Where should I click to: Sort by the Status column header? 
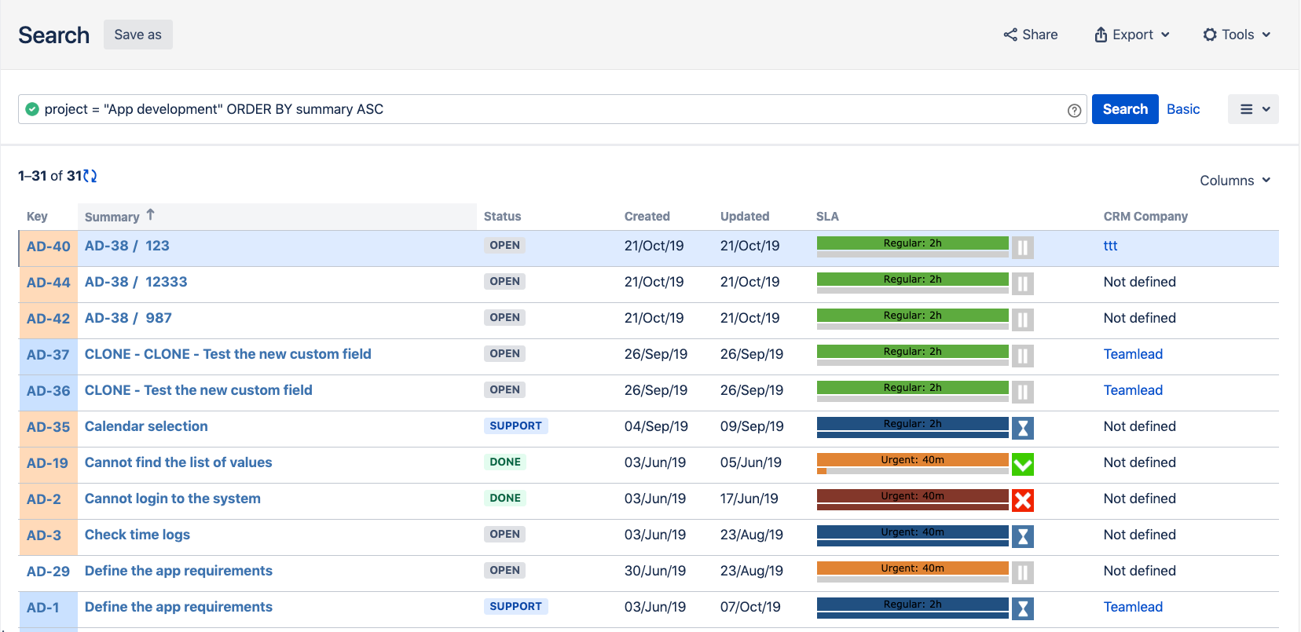(502, 217)
